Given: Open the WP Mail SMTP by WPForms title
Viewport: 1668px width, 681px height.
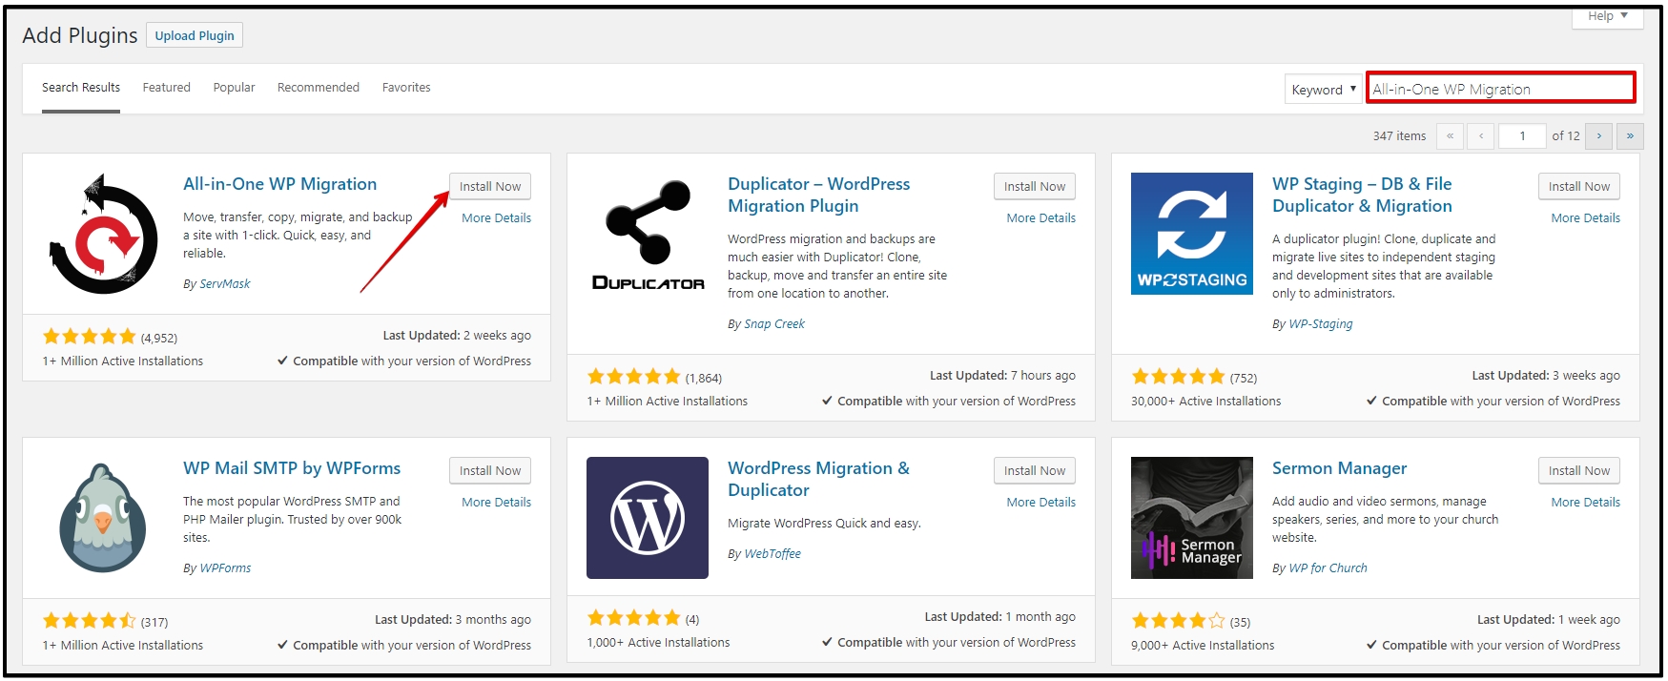Looking at the screenshot, I should point(292,468).
